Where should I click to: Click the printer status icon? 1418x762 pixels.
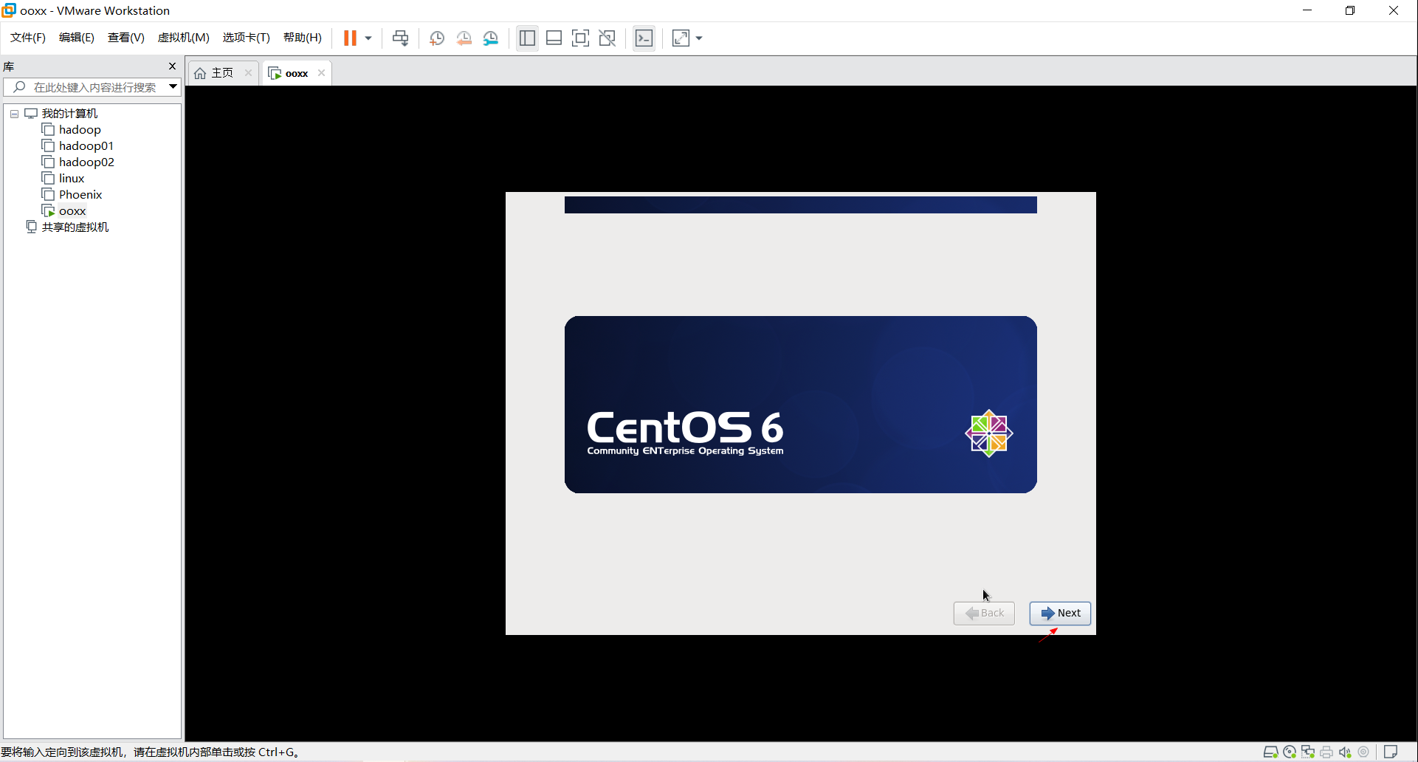click(x=1326, y=752)
